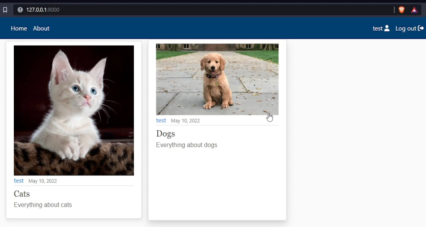426x227 pixels.
Task: Click the log out arrow icon
Action: [x=421, y=28]
